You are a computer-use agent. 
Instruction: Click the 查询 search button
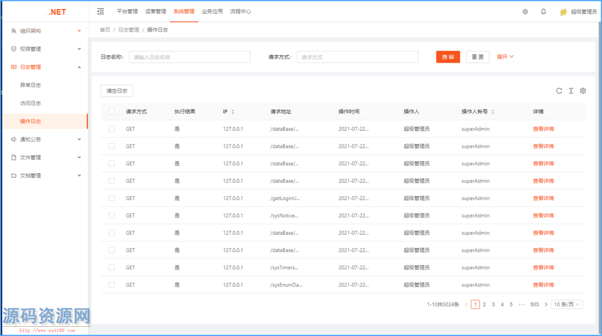pos(448,57)
